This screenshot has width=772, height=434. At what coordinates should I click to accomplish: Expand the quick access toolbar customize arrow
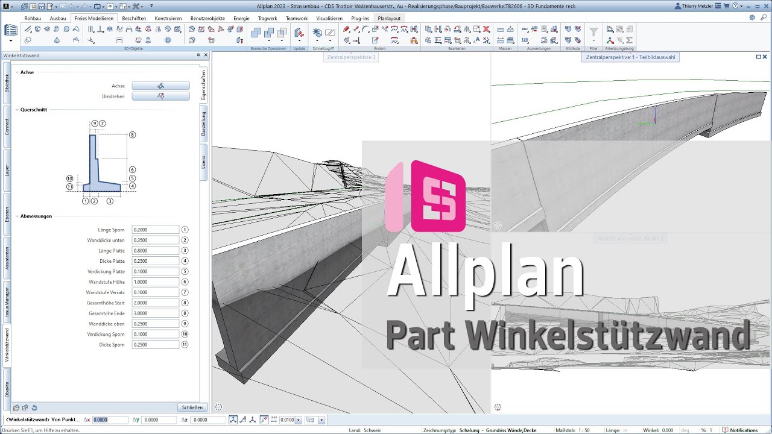click(x=151, y=6)
